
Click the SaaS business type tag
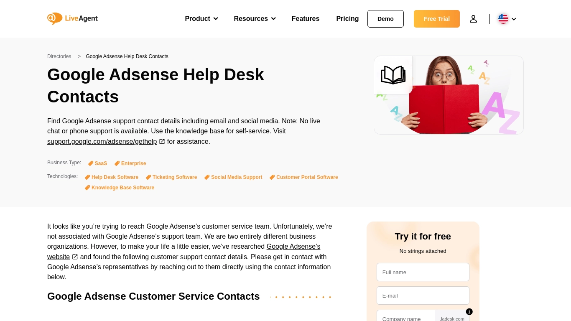pyautogui.click(x=98, y=163)
